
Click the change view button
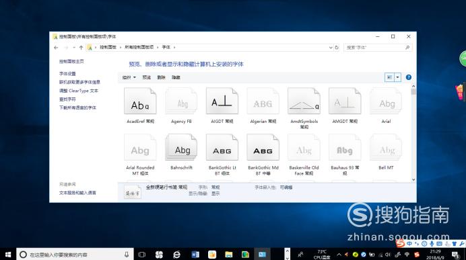tap(389, 77)
